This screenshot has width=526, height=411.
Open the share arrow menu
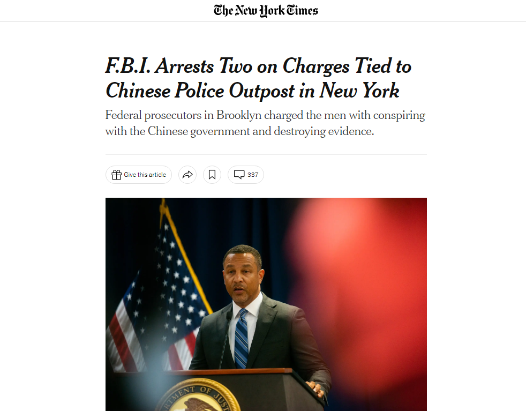(x=187, y=175)
